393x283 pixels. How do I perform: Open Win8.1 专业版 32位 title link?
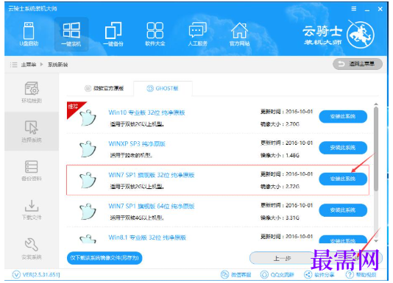tap(147, 237)
